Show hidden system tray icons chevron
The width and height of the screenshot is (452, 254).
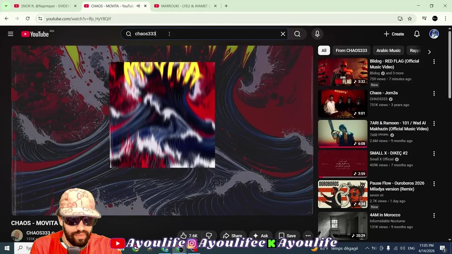pyautogui.click(x=367, y=248)
